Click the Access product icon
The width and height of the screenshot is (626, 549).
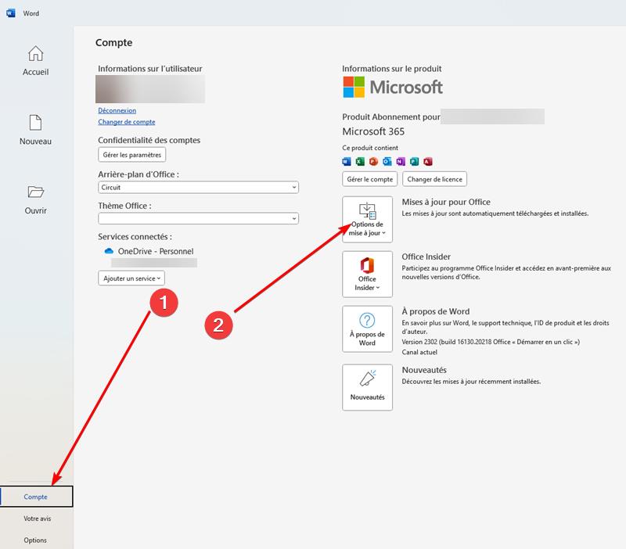[x=428, y=161]
